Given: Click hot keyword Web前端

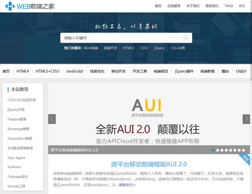Looking at the screenshot, I should click(x=91, y=48).
